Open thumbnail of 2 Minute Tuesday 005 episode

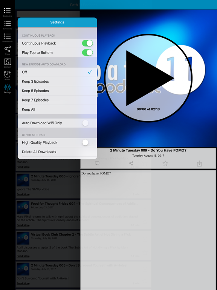click(23, 269)
